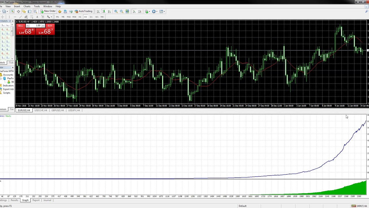Select the trendline drawing tool
The image size is (369, 208).
pos(20,17)
